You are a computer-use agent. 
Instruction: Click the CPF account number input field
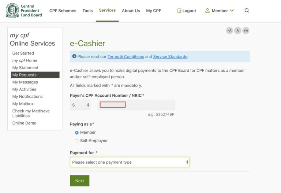coord(136,105)
